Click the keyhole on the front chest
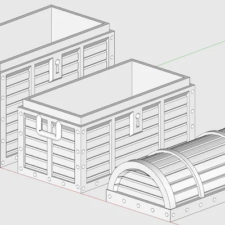Image resolution: width=225 pixels, height=225 pixels. point(138,120)
